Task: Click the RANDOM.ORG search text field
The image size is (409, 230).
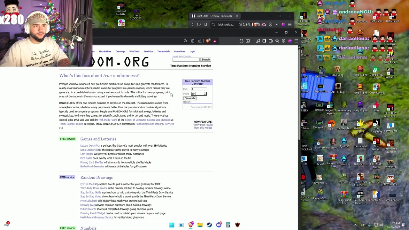Action: [x=186, y=60]
